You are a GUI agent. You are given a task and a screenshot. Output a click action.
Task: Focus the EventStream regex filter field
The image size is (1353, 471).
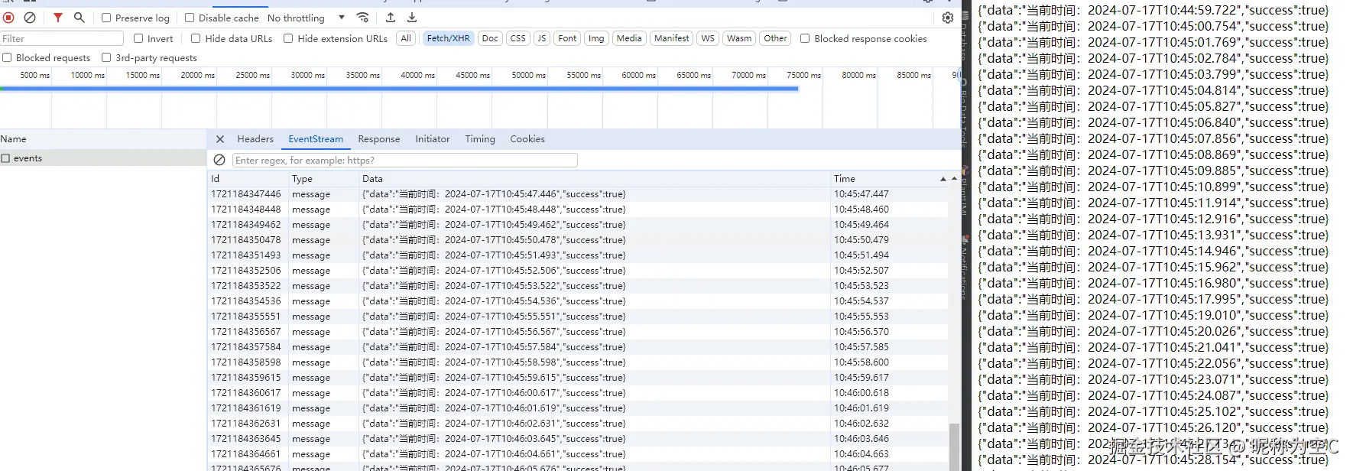click(x=405, y=161)
